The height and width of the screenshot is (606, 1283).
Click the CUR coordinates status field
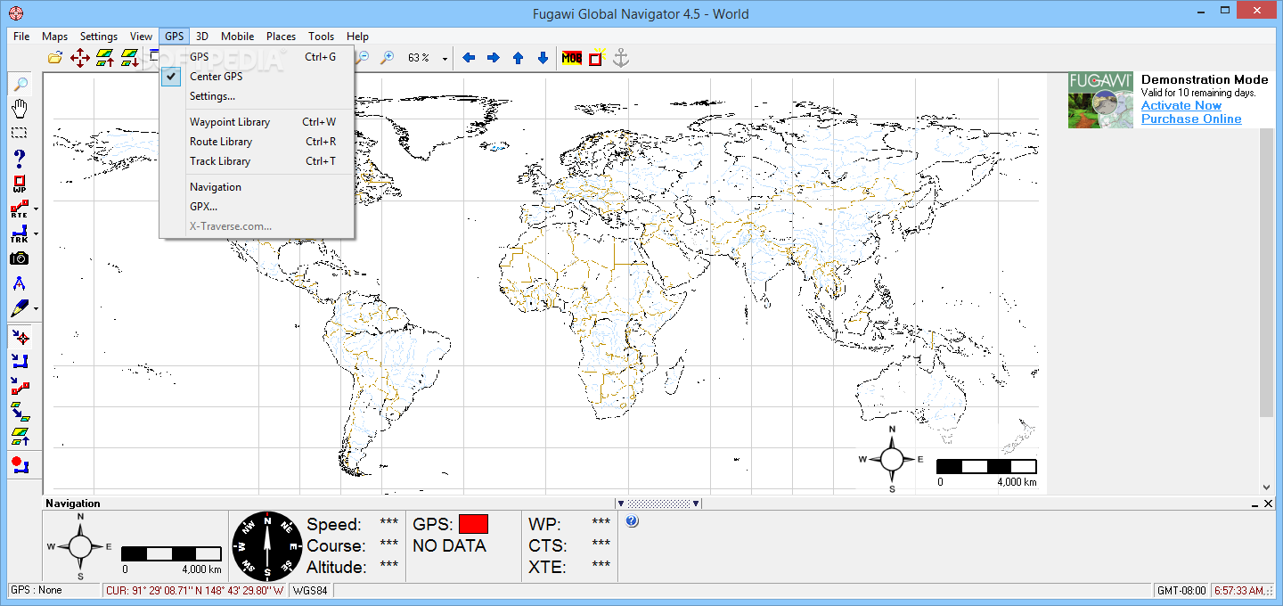195,590
